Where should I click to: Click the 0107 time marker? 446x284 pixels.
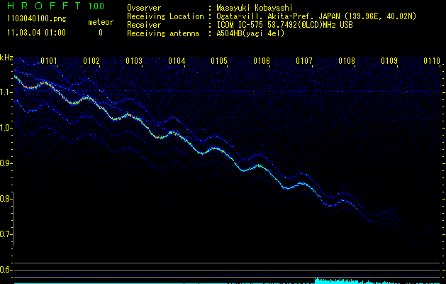(x=304, y=61)
